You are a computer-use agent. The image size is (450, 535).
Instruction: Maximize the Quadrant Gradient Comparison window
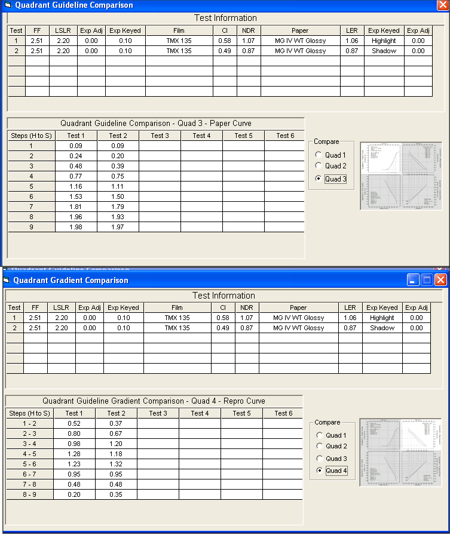[x=427, y=279]
